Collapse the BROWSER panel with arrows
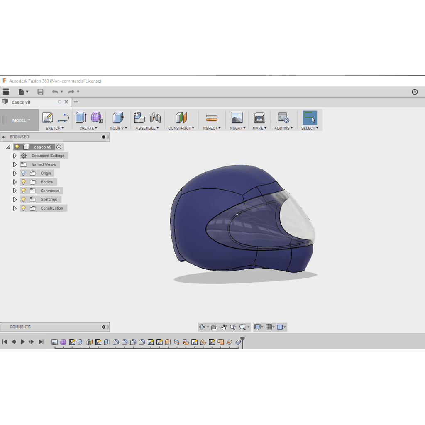 (4, 137)
